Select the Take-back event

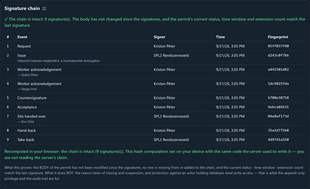pos(26,140)
